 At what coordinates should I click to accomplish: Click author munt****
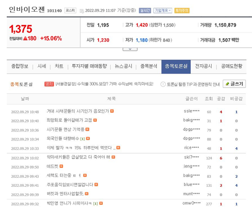click(x=192, y=193)
